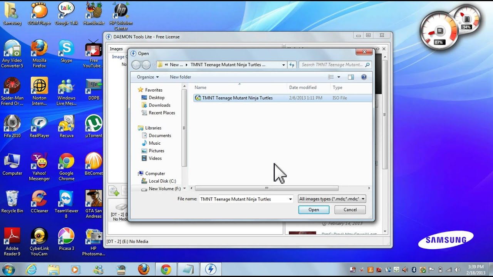Click the help icon in Open dialog

coord(364,77)
